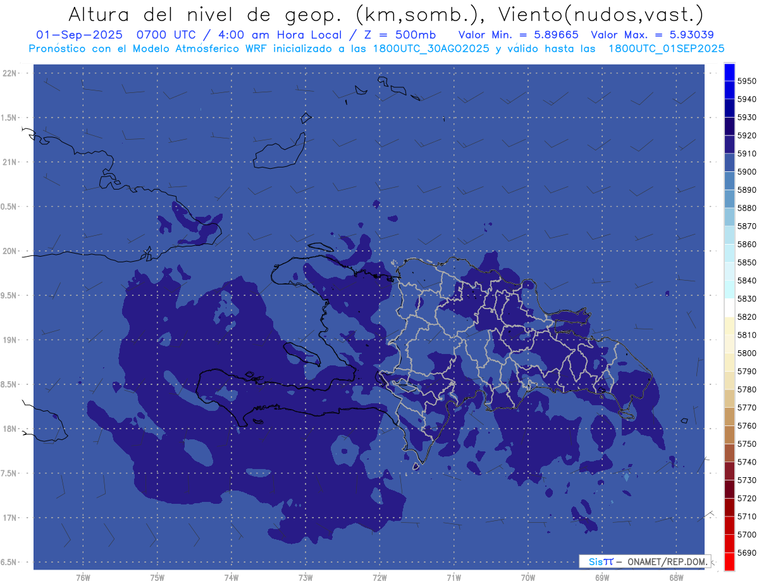Click the 5930 legend value

click(x=747, y=118)
